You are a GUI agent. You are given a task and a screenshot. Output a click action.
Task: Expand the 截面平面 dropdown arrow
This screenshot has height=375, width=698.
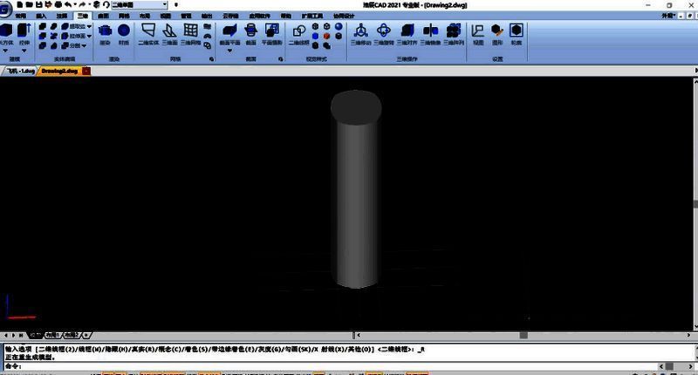pos(230,51)
